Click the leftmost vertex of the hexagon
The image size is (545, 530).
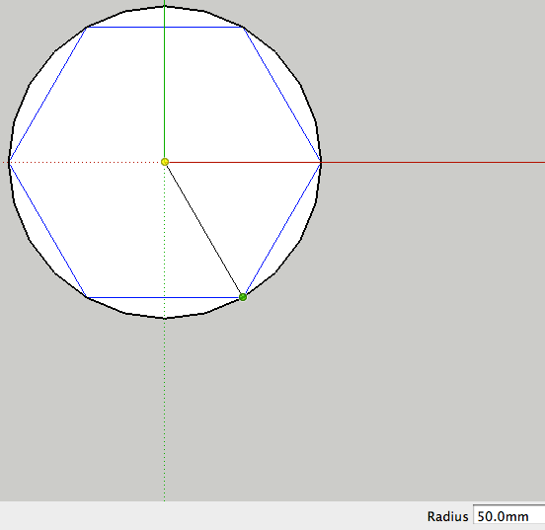click(x=10, y=162)
